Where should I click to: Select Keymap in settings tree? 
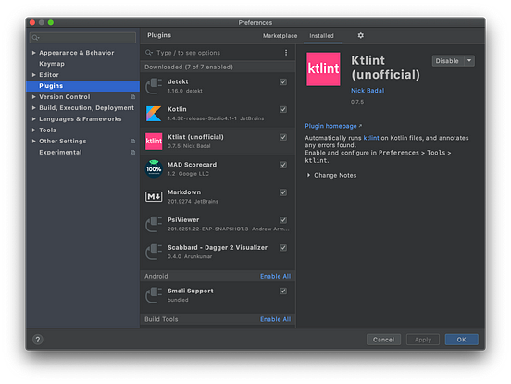pos(52,64)
